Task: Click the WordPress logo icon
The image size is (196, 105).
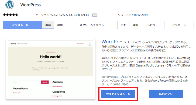Action: (10, 5)
